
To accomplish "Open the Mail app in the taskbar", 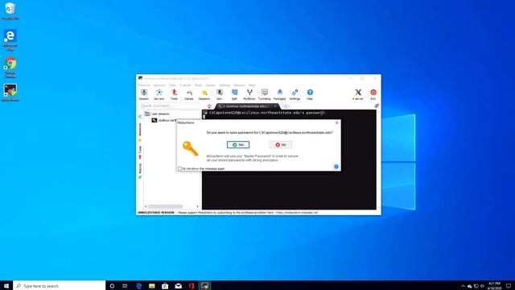I will click(179, 286).
